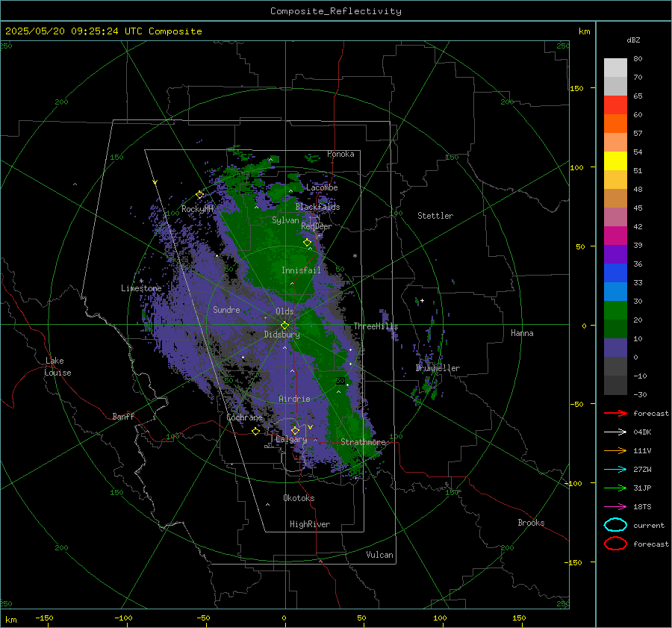Image resolution: width=672 pixels, height=628 pixels.
Task: Select the magenta 39-42 dBZ swatch
Action: tap(615, 236)
